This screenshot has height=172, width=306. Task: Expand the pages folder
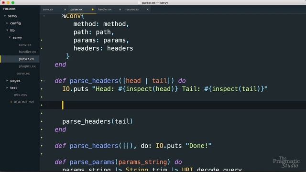pyautogui.click(x=7, y=81)
